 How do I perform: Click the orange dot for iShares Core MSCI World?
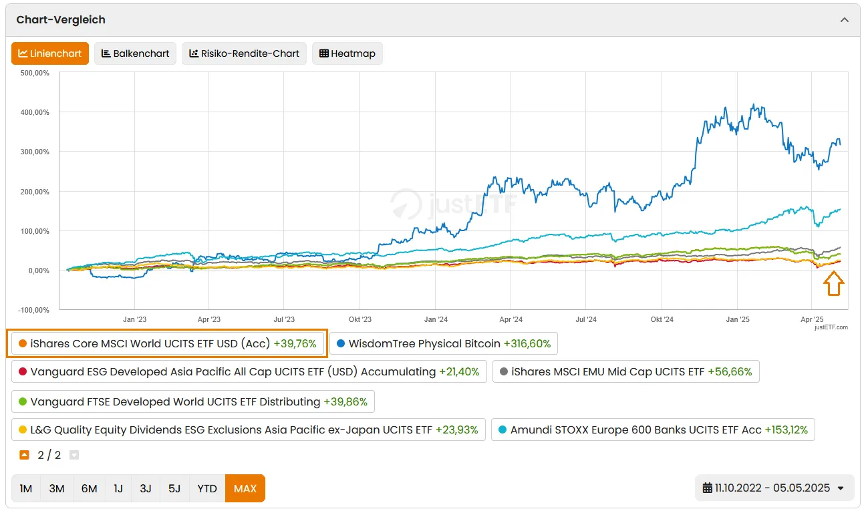23,344
